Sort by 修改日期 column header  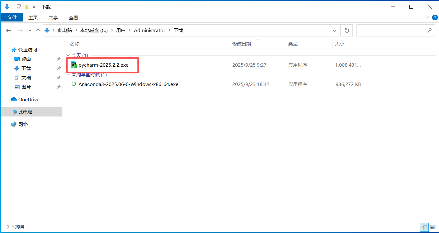tap(242, 44)
